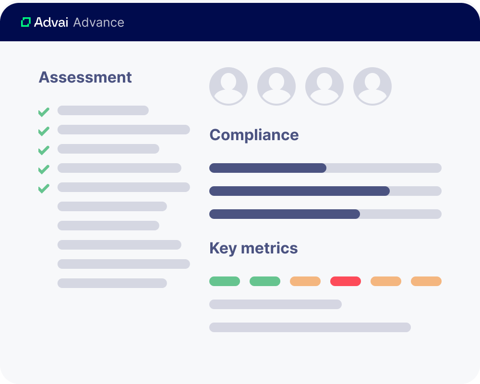The image size is (480, 384).
Task: Click the first compliance progress bar
Action: [x=325, y=168]
